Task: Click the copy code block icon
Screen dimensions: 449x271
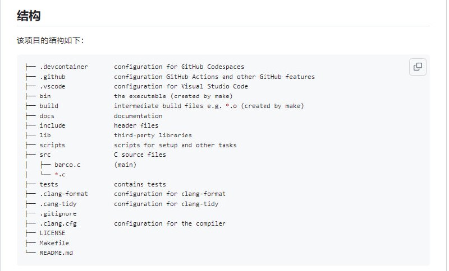Action: [418, 67]
